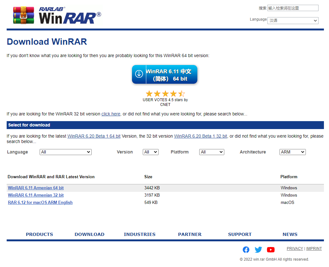The height and width of the screenshot is (267, 329).
Task: Open WinRAR 6.20 Beta 1 32 bit link
Action: click(201, 136)
